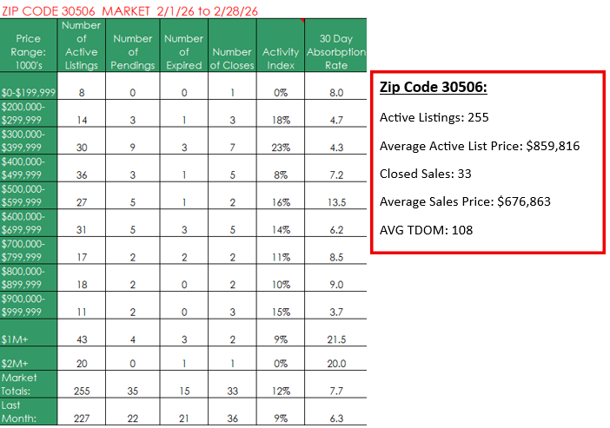610x428 pixels.
Task: Select the Price Range 1000's header cell
Action: (28, 51)
